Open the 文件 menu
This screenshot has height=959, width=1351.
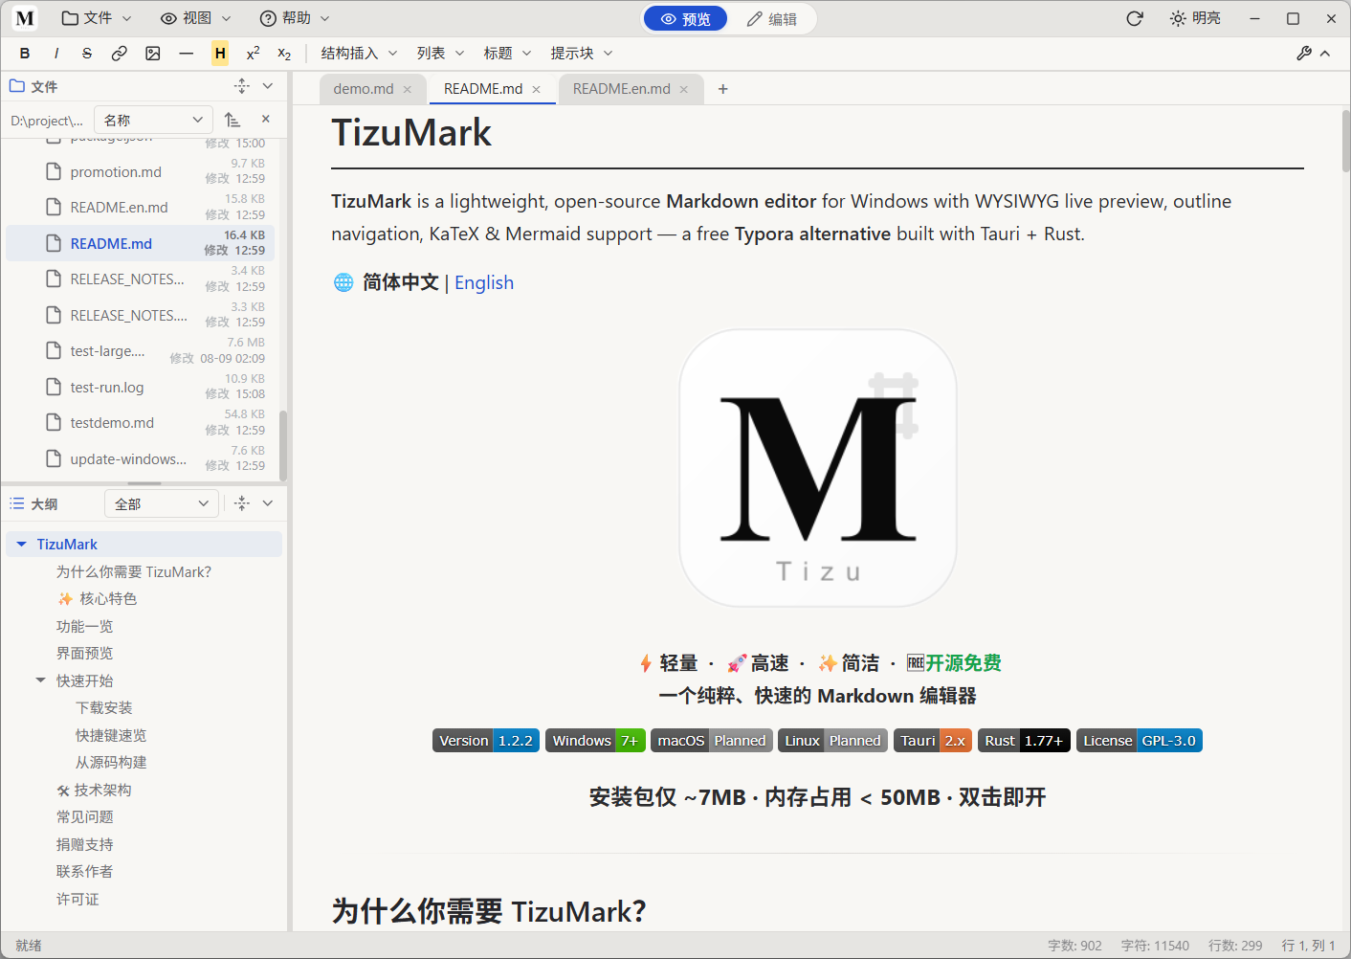coord(97,18)
